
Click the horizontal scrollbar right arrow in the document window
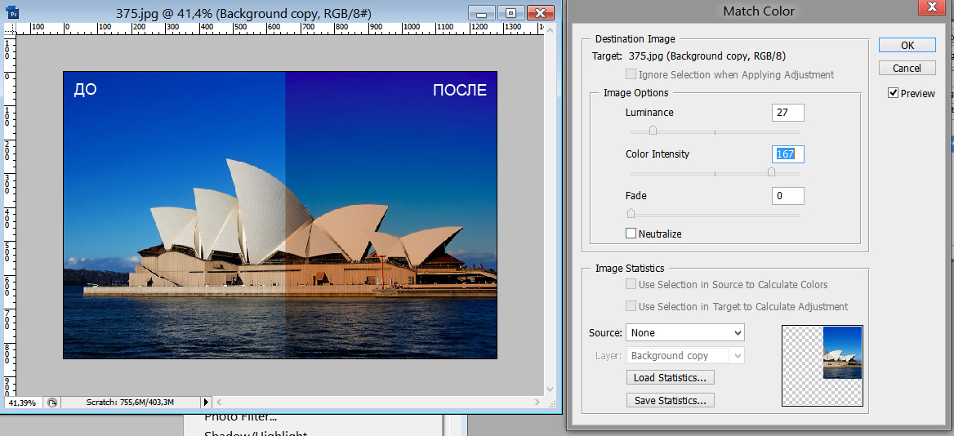(x=537, y=402)
